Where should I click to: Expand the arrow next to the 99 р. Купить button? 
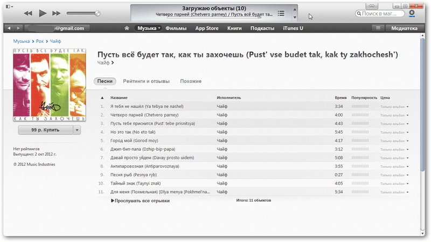[77, 130]
